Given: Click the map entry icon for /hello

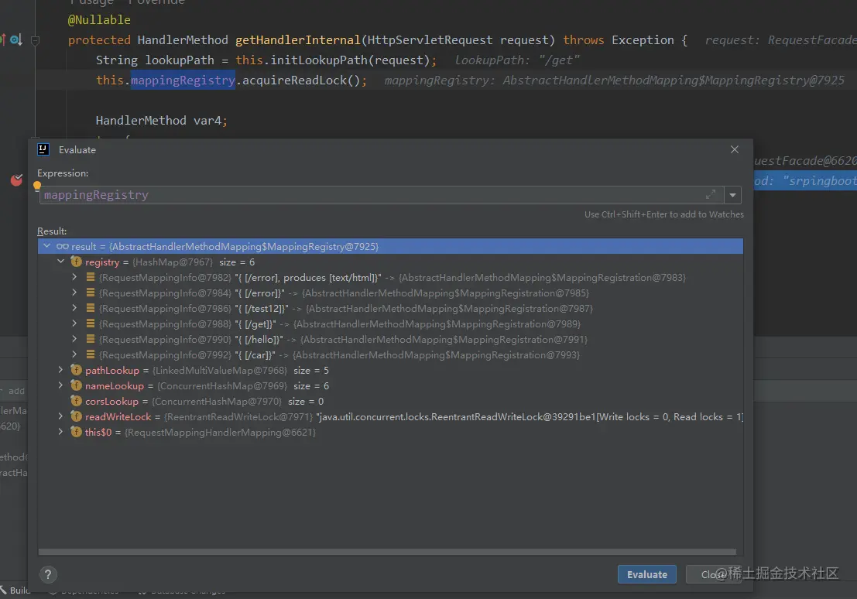Looking at the screenshot, I should pos(91,339).
